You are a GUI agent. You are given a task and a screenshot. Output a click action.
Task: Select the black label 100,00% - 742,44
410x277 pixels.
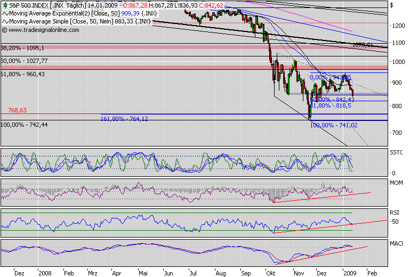[x=25, y=125]
